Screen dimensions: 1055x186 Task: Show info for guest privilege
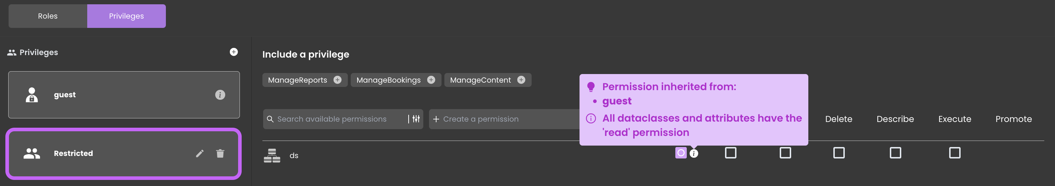(220, 95)
